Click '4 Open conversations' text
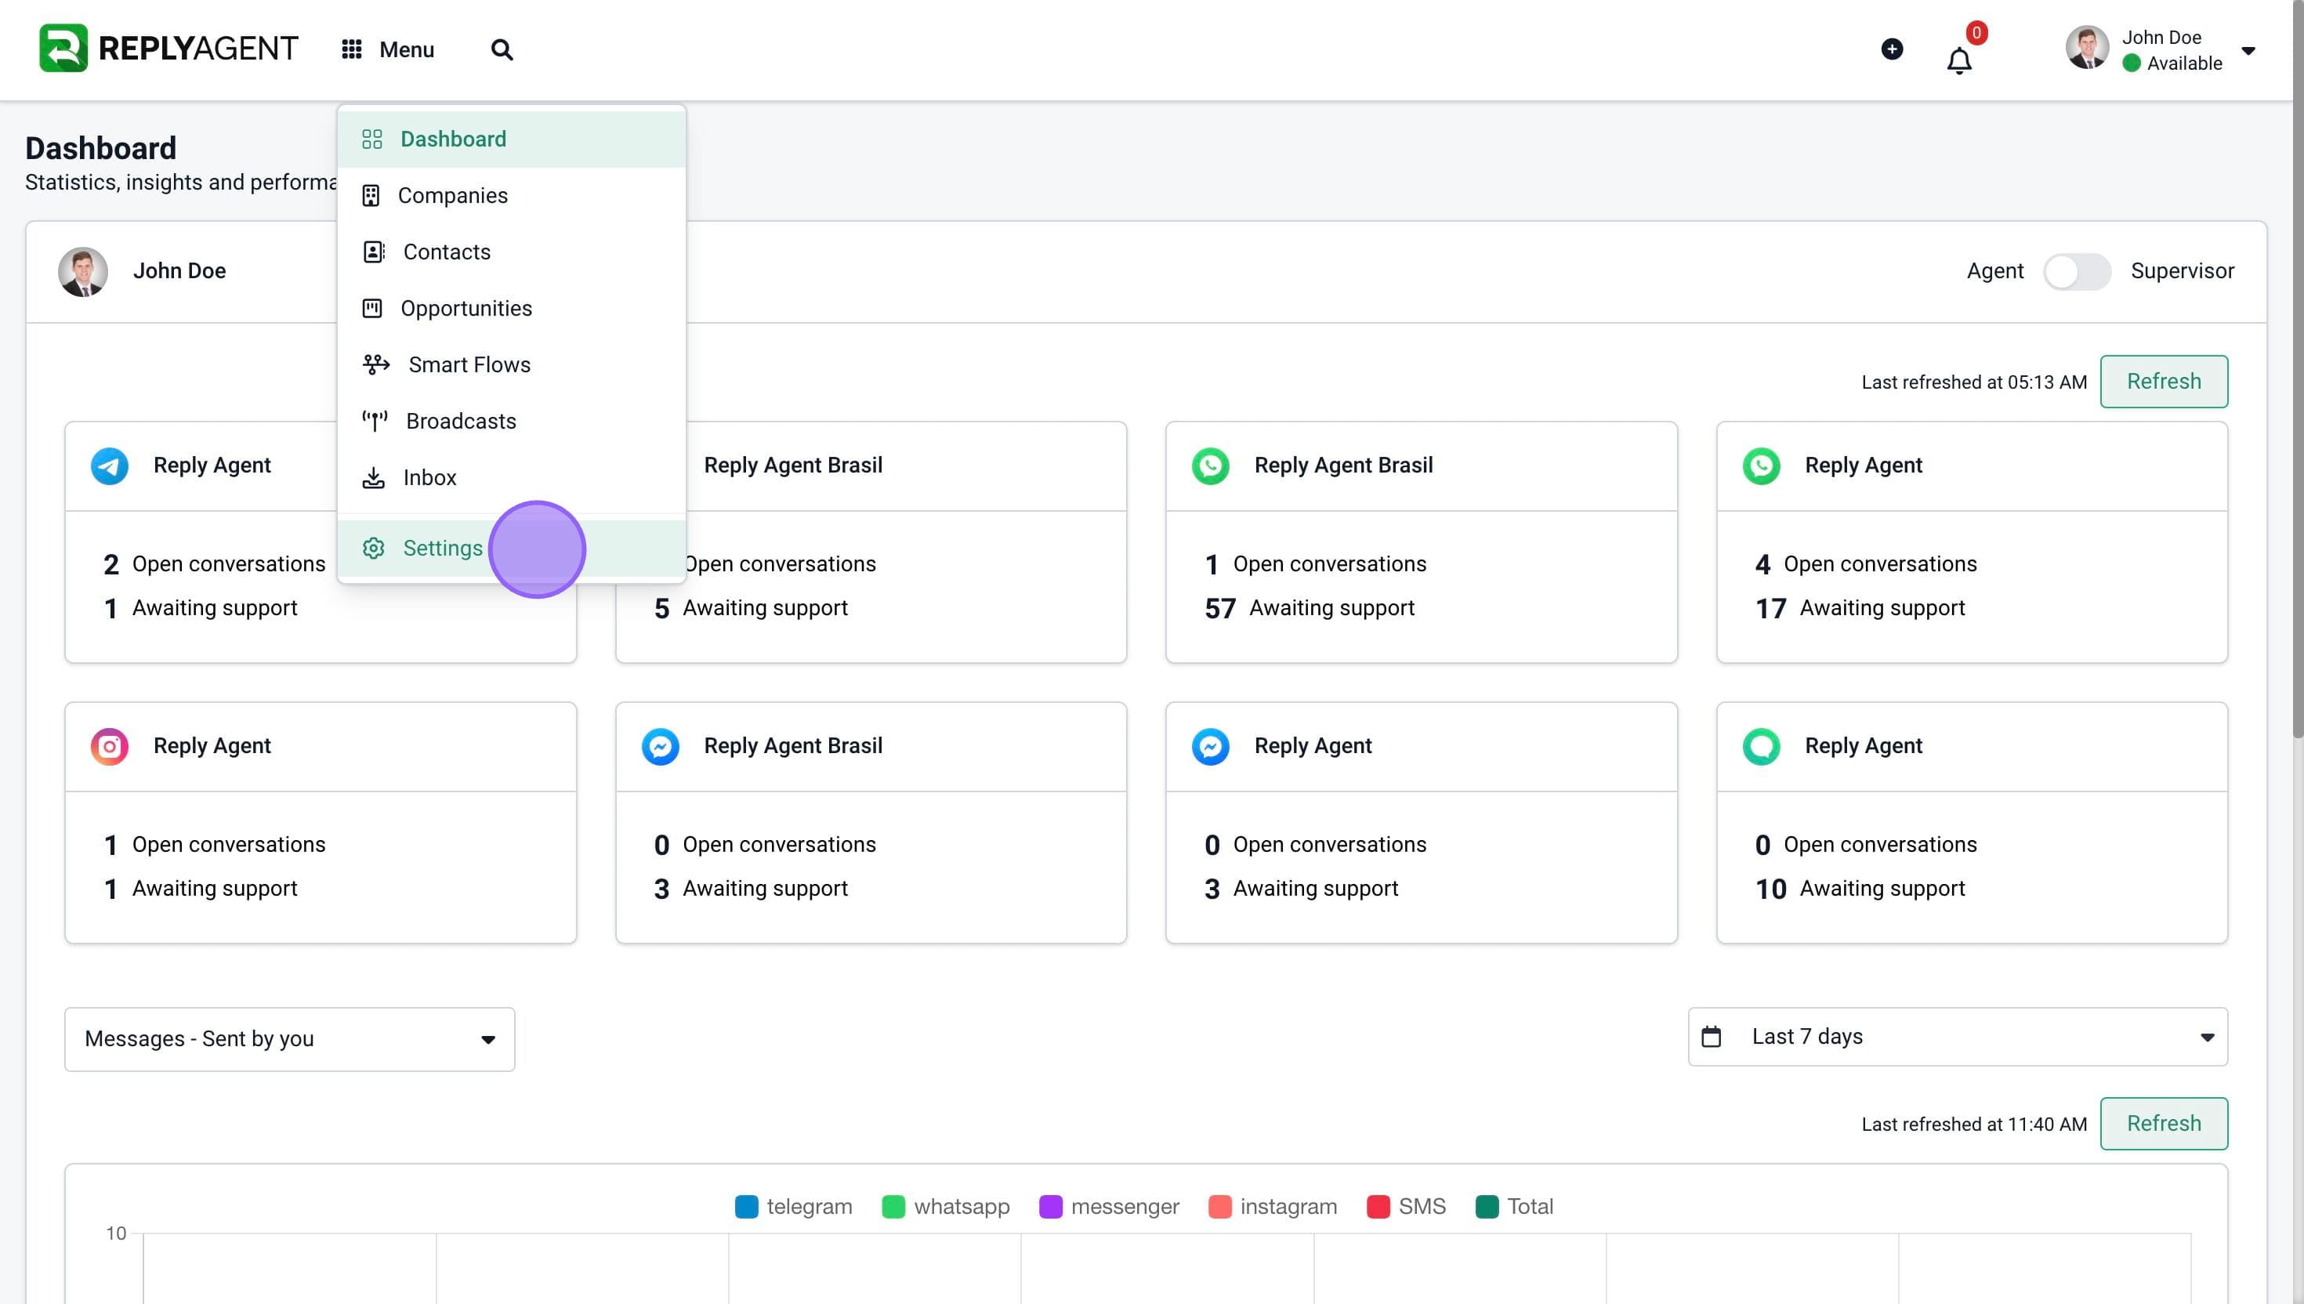The height and width of the screenshot is (1304, 2304). 1866,564
